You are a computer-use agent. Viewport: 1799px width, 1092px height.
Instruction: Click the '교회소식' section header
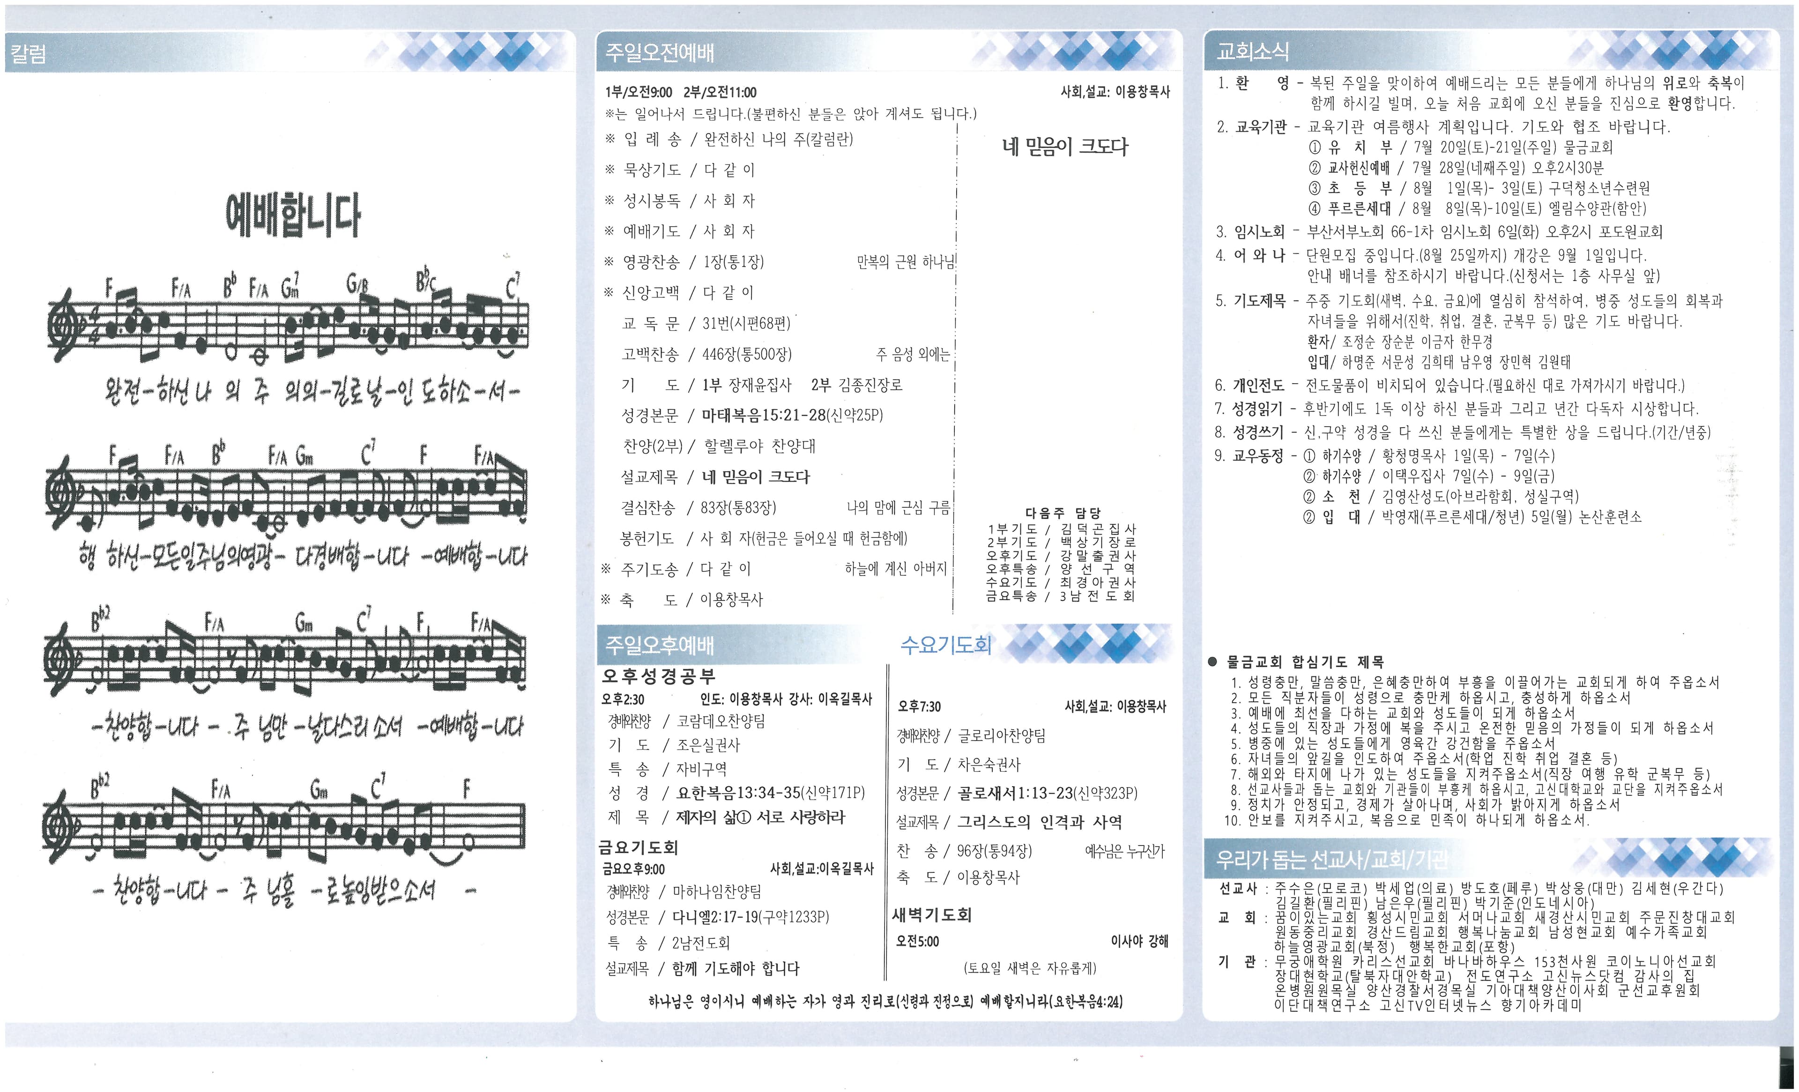tap(1252, 51)
